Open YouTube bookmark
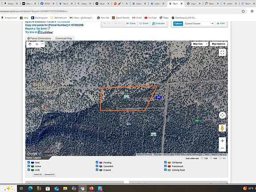This screenshot has height=192, width=256. 151,18
